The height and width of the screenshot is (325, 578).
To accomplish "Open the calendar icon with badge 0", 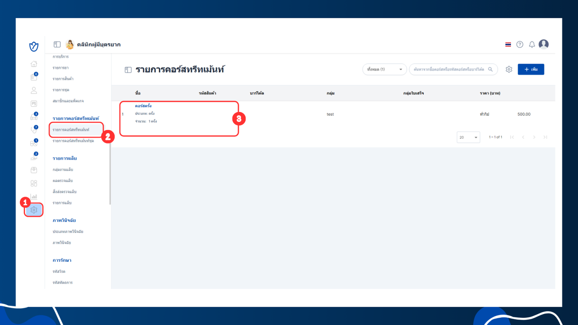I will 34,77.
